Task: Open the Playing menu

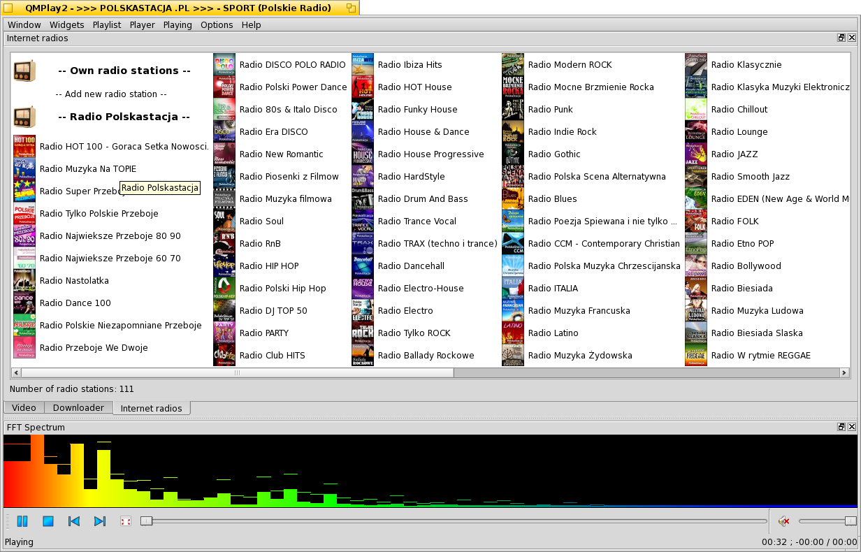Action: pos(178,24)
